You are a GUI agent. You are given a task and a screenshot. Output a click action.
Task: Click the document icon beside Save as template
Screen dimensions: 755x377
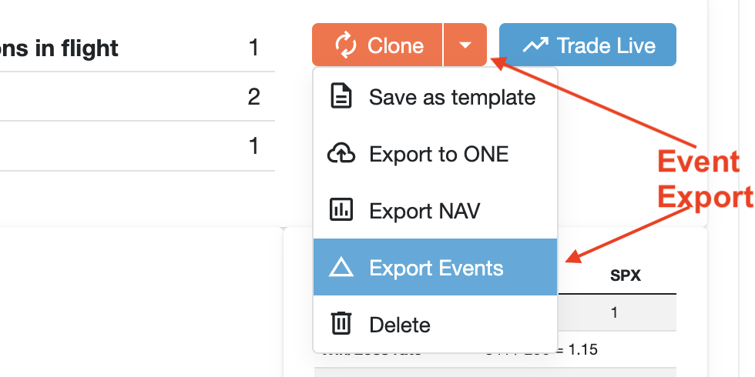coord(341,97)
